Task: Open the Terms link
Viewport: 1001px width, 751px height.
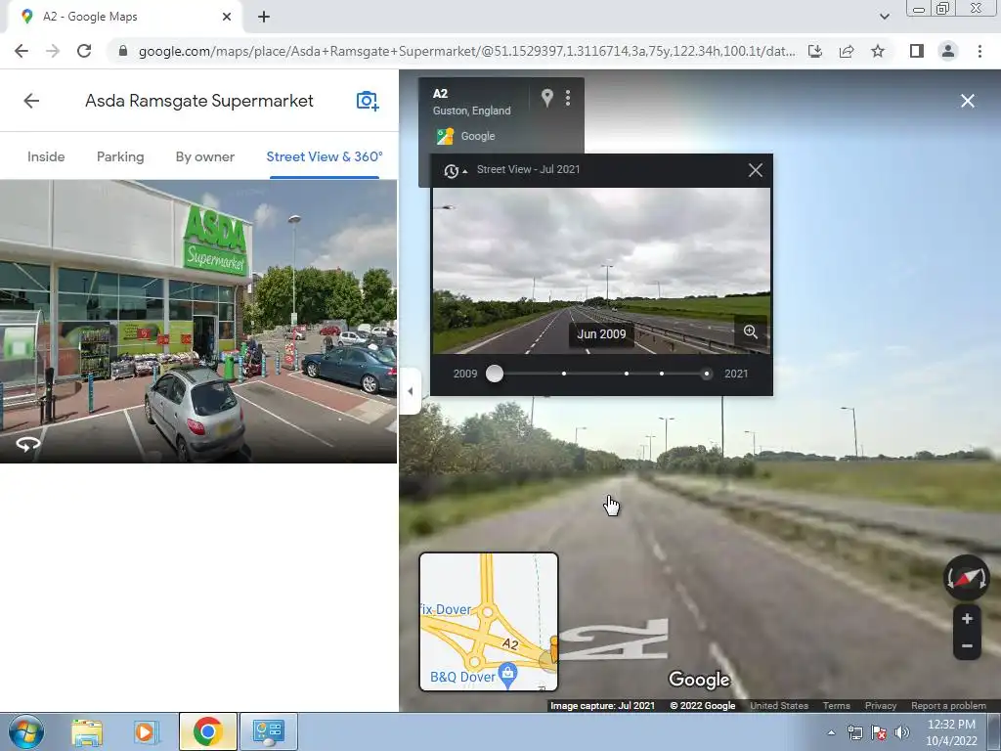Action: point(836,706)
